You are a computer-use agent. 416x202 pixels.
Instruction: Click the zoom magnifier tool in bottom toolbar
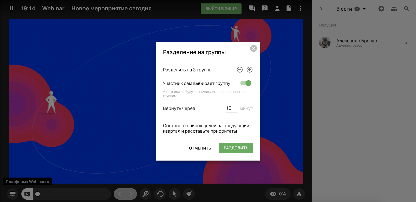coord(146,194)
